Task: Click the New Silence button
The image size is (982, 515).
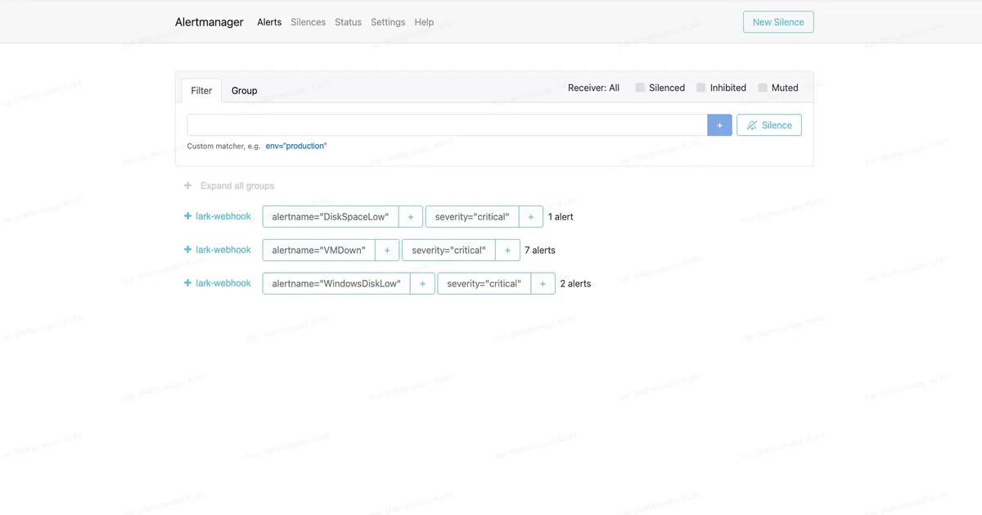Action: point(777,22)
